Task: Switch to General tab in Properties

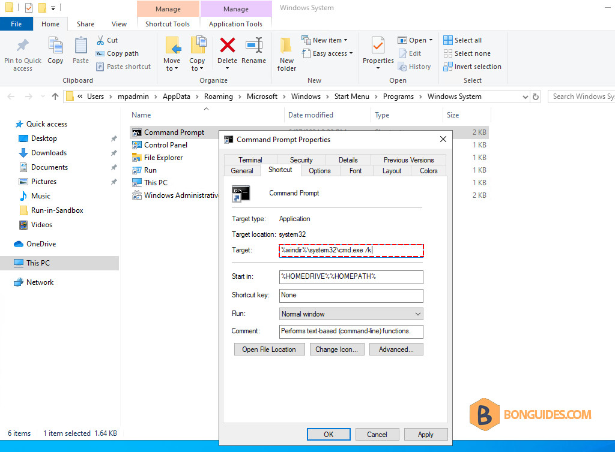Action: click(x=242, y=171)
